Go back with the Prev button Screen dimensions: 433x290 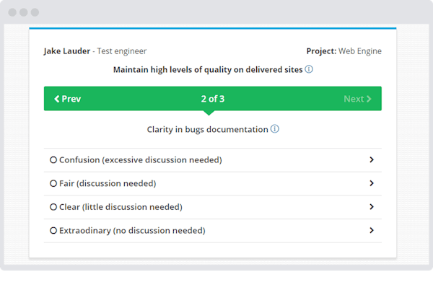pyautogui.click(x=67, y=99)
